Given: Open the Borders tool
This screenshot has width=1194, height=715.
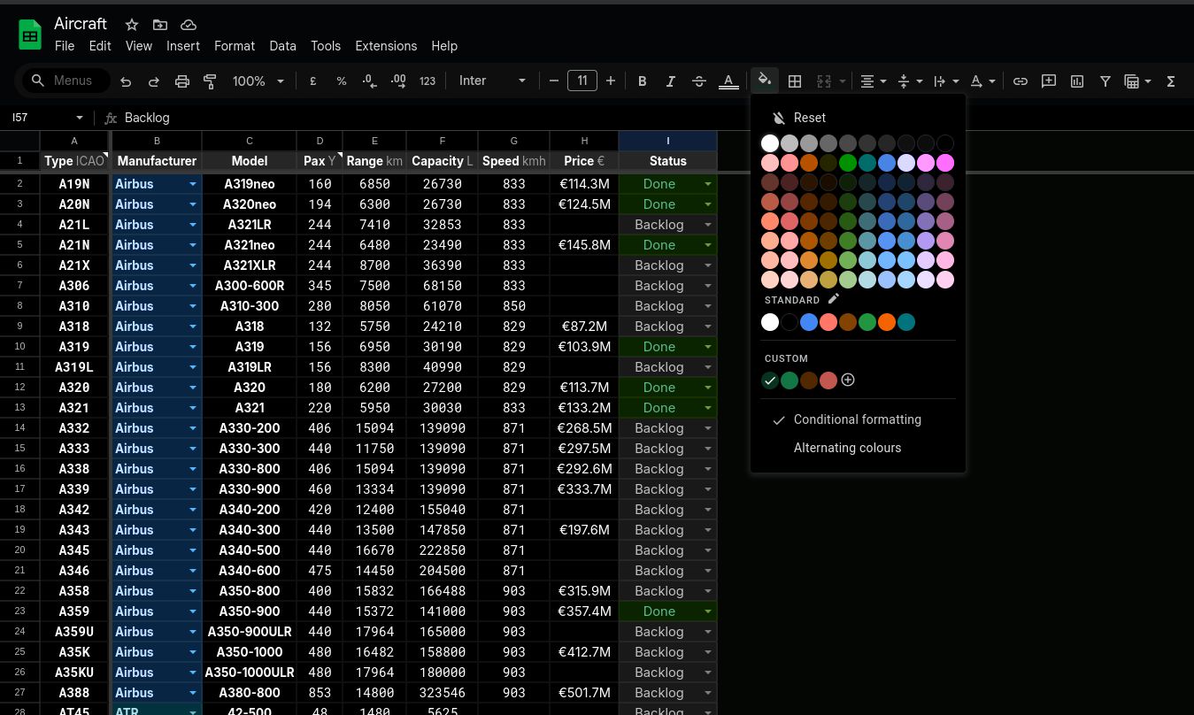Looking at the screenshot, I should 795,81.
